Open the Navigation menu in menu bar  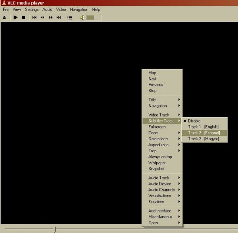(79, 10)
